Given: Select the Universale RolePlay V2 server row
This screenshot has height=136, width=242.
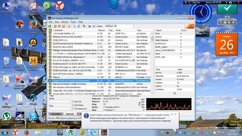Looking at the screenshot, I should (99, 34).
